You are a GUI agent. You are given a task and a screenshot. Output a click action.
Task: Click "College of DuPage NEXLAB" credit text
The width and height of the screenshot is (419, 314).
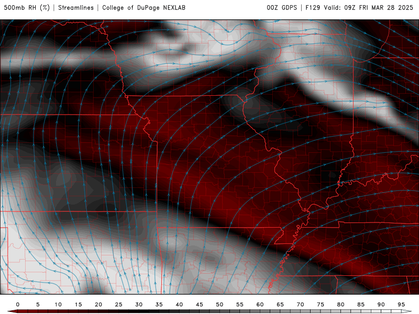(144, 8)
